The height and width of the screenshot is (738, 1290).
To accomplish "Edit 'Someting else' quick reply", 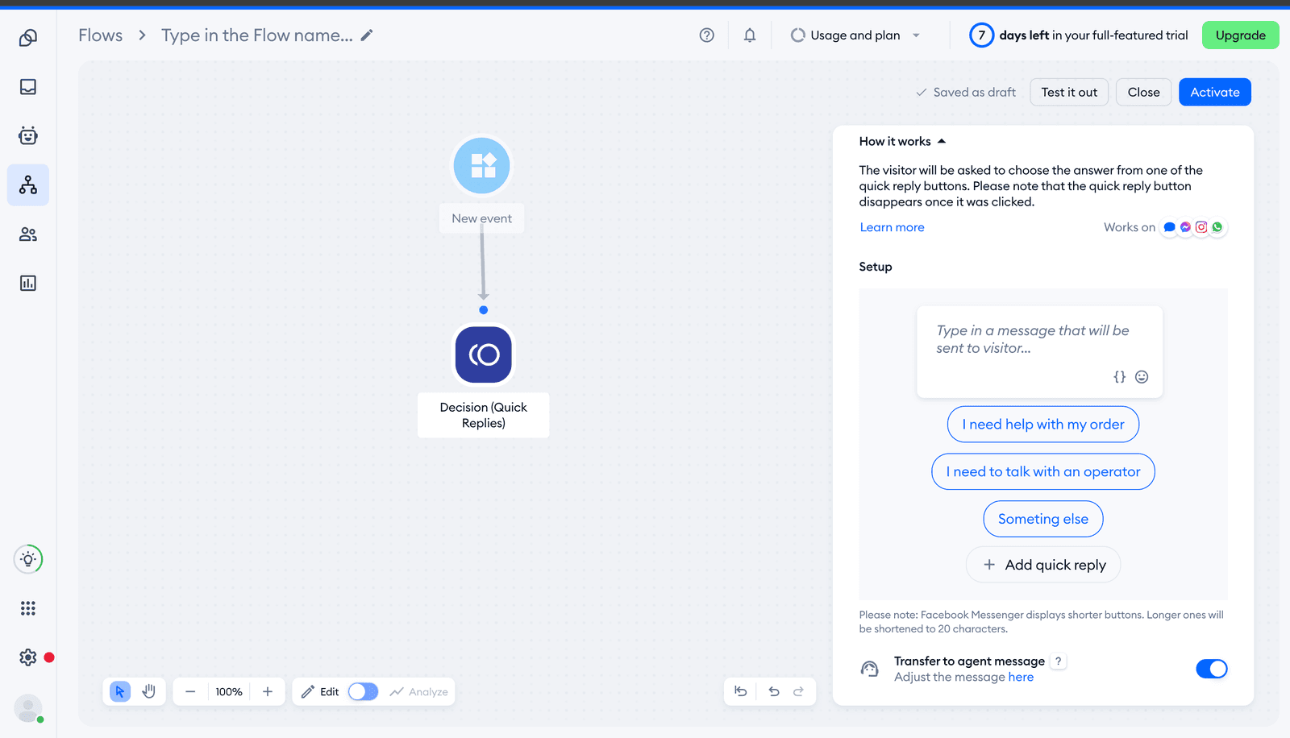I will (1043, 519).
